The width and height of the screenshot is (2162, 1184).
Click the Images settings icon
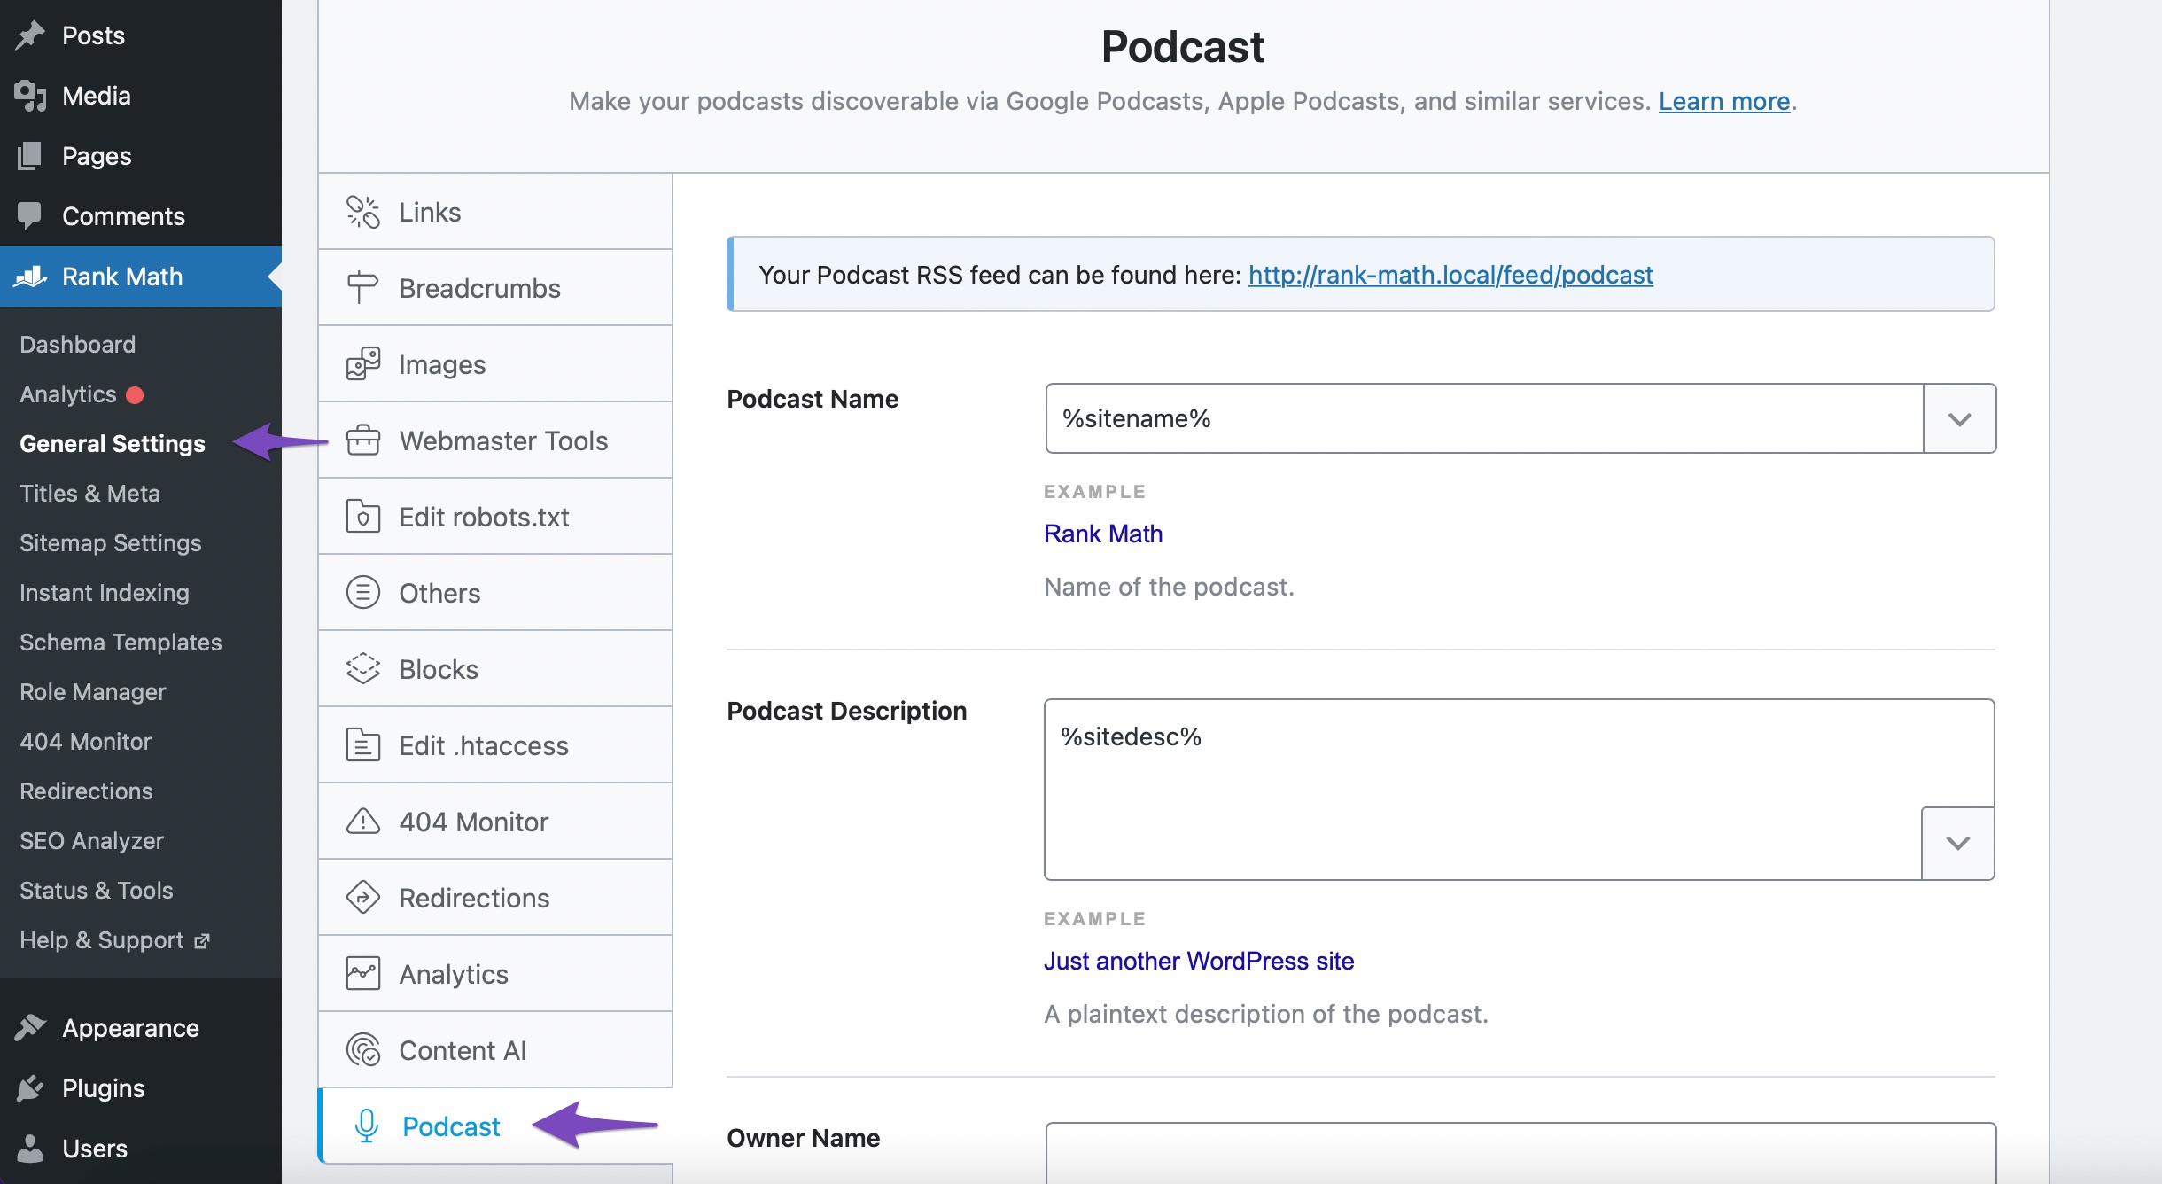362,364
